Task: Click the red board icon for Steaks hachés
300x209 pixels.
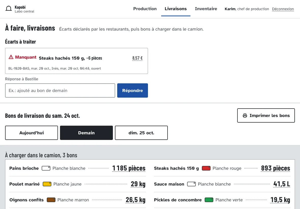Action: click(x=206, y=168)
